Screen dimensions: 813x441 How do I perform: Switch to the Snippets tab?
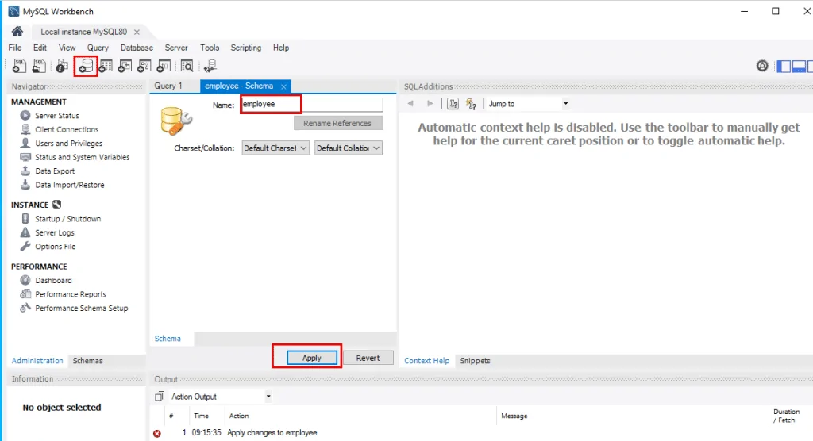[x=475, y=361]
